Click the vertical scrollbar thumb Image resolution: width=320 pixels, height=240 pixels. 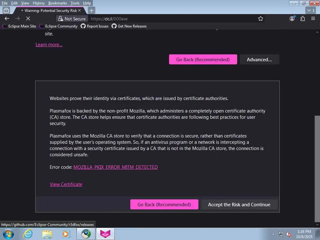[x=317, y=168]
